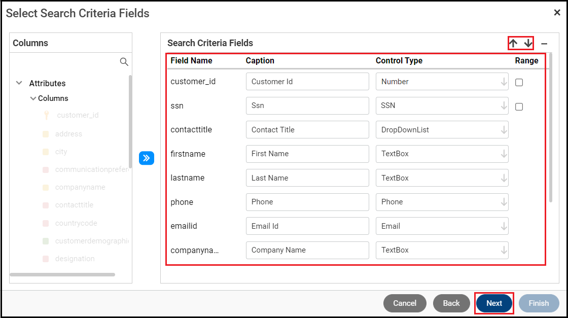The width and height of the screenshot is (568, 318).
Task: Close the Select Search Criteria Fields dialog
Action: (x=557, y=13)
